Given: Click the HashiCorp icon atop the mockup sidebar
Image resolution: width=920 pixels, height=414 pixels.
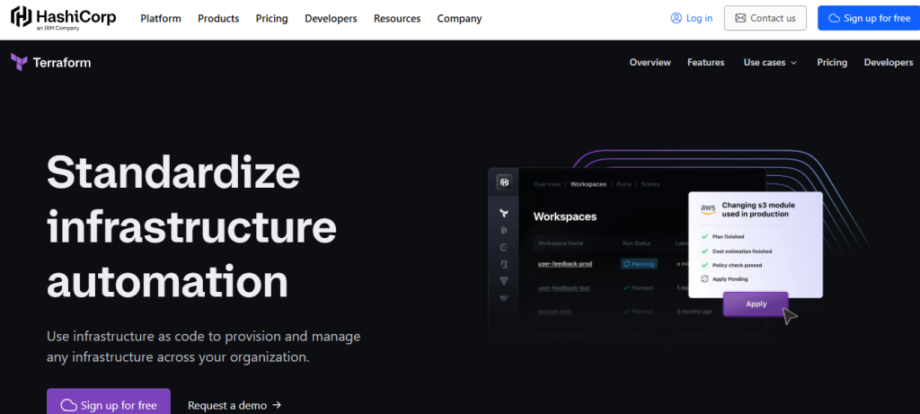Looking at the screenshot, I should coord(504,182).
